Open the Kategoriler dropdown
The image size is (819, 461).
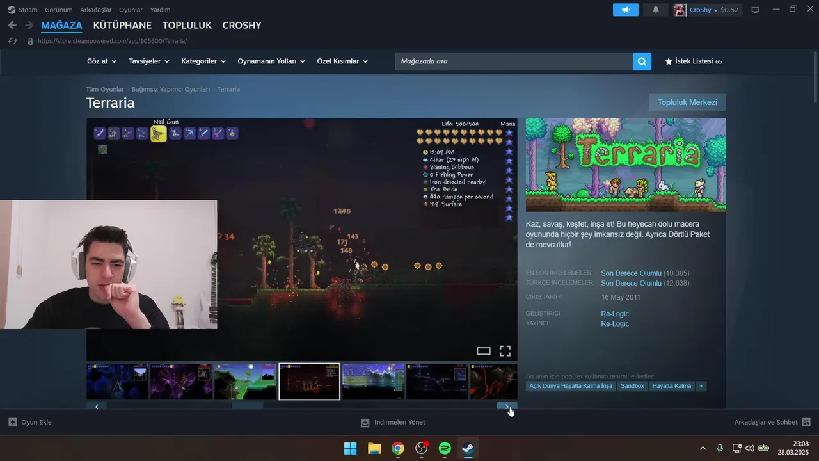(203, 61)
